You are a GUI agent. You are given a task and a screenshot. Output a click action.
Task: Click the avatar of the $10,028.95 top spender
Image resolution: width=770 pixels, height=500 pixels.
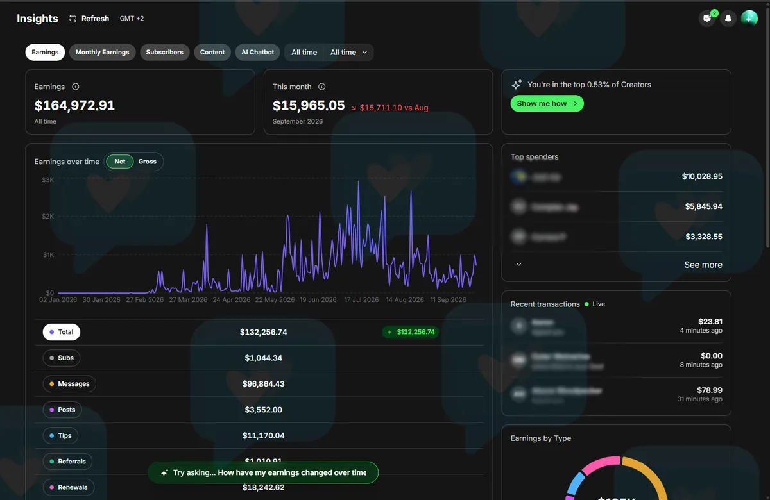tap(518, 176)
